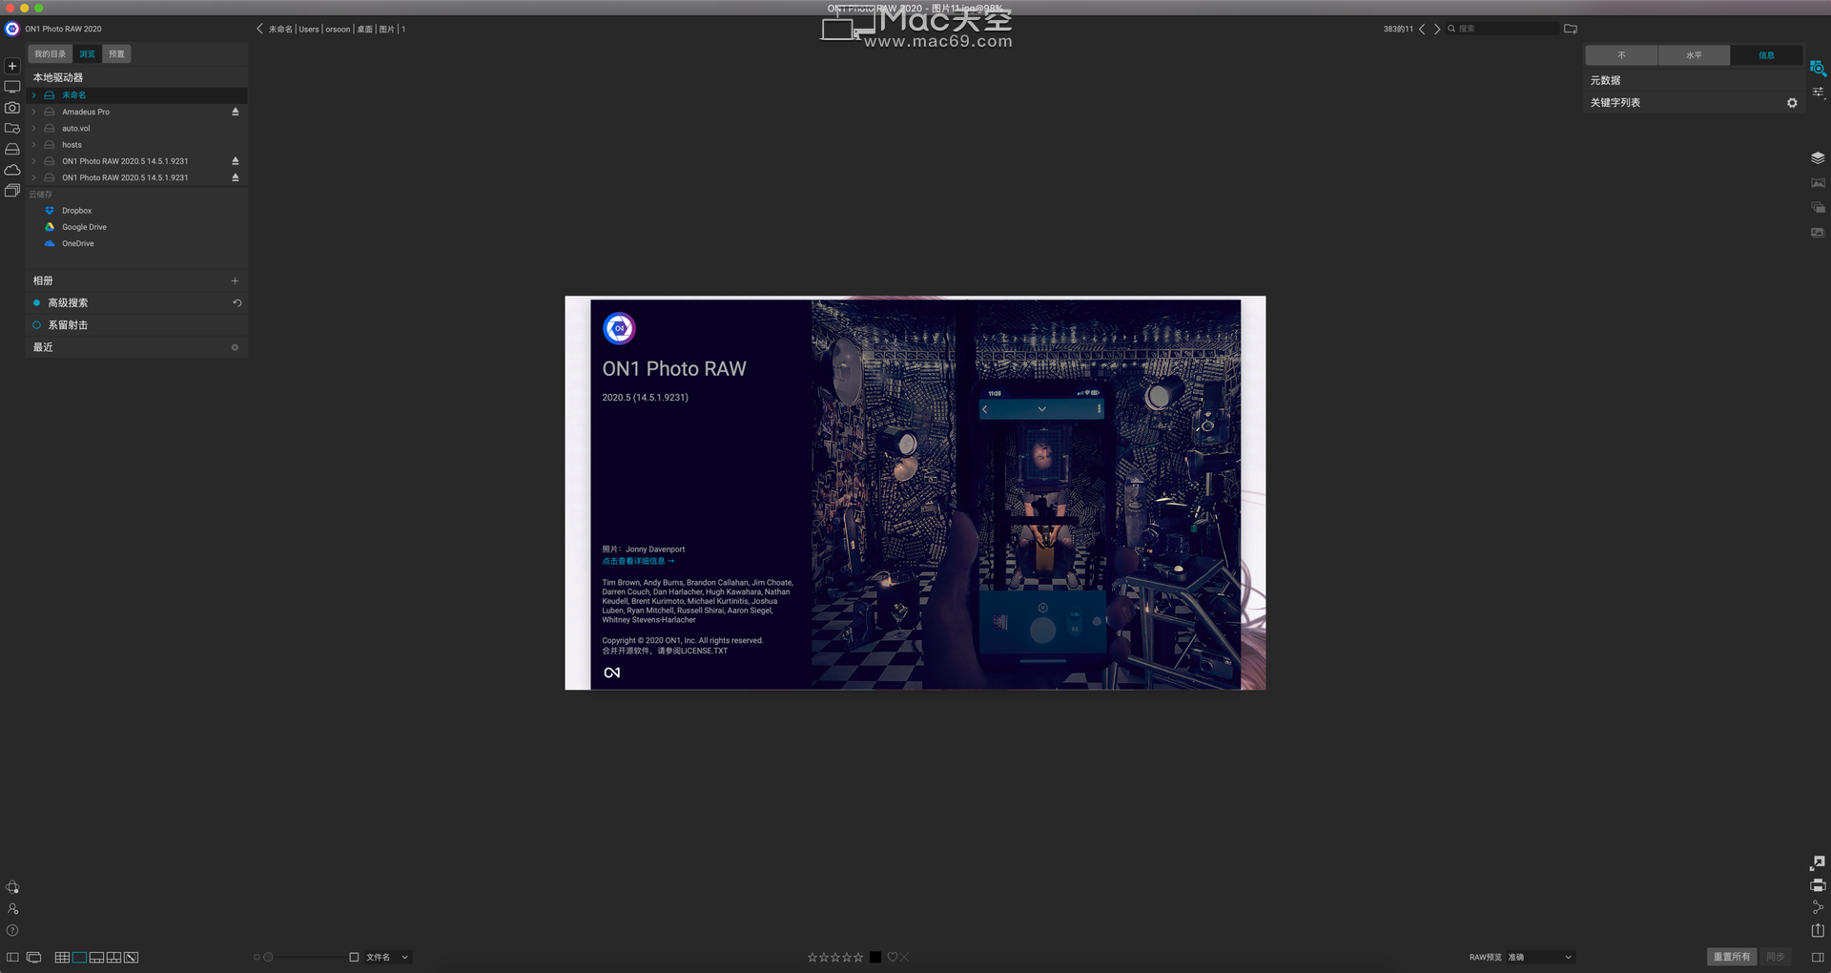Click the Print icon

coord(1818,885)
